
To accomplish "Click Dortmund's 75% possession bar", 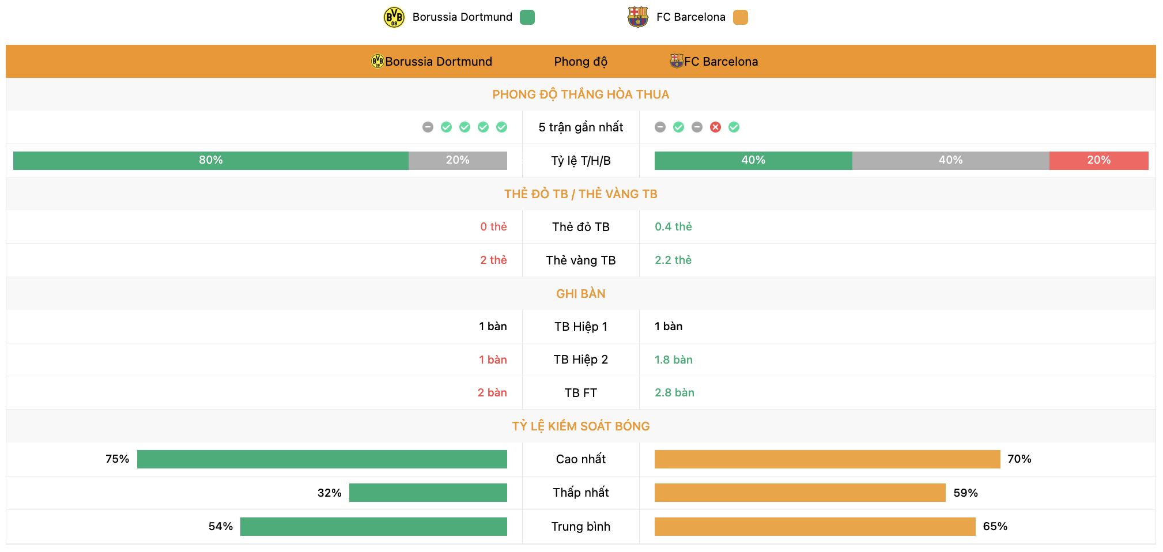I will point(322,459).
